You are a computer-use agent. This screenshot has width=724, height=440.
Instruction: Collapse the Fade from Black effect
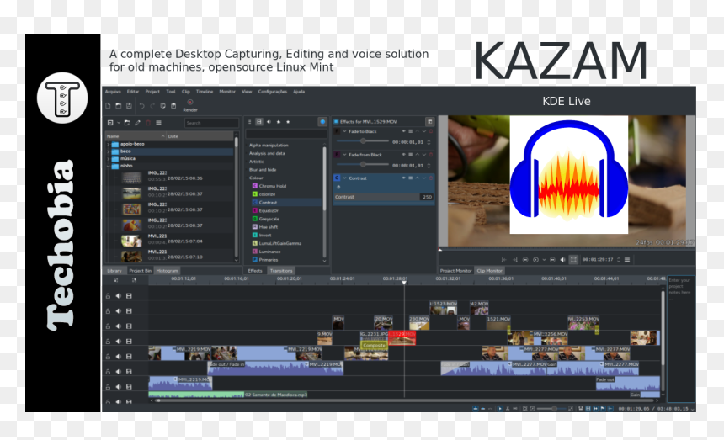click(344, 155)
